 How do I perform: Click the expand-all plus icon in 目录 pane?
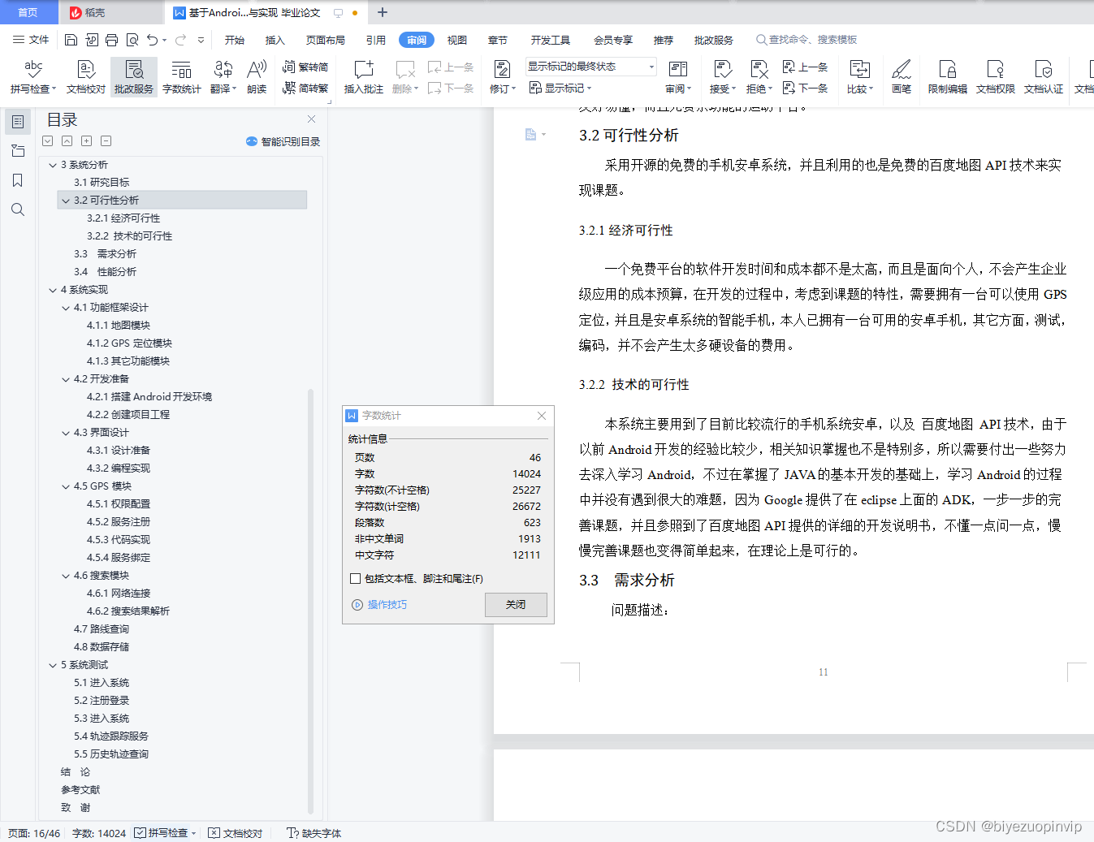coord(86,140)
